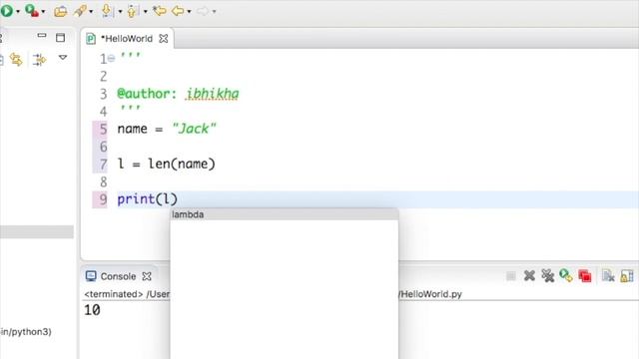
Task: Click line number 9 in gutter
Action: pos(103,199)
